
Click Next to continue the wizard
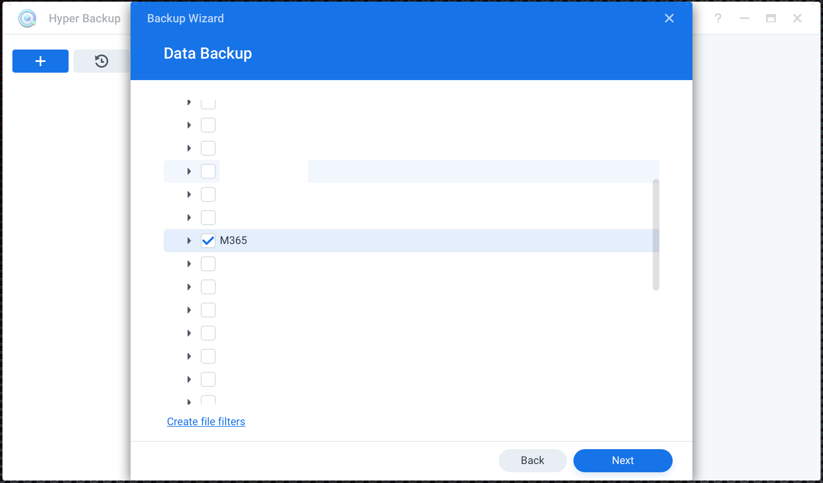pos(623,460)
